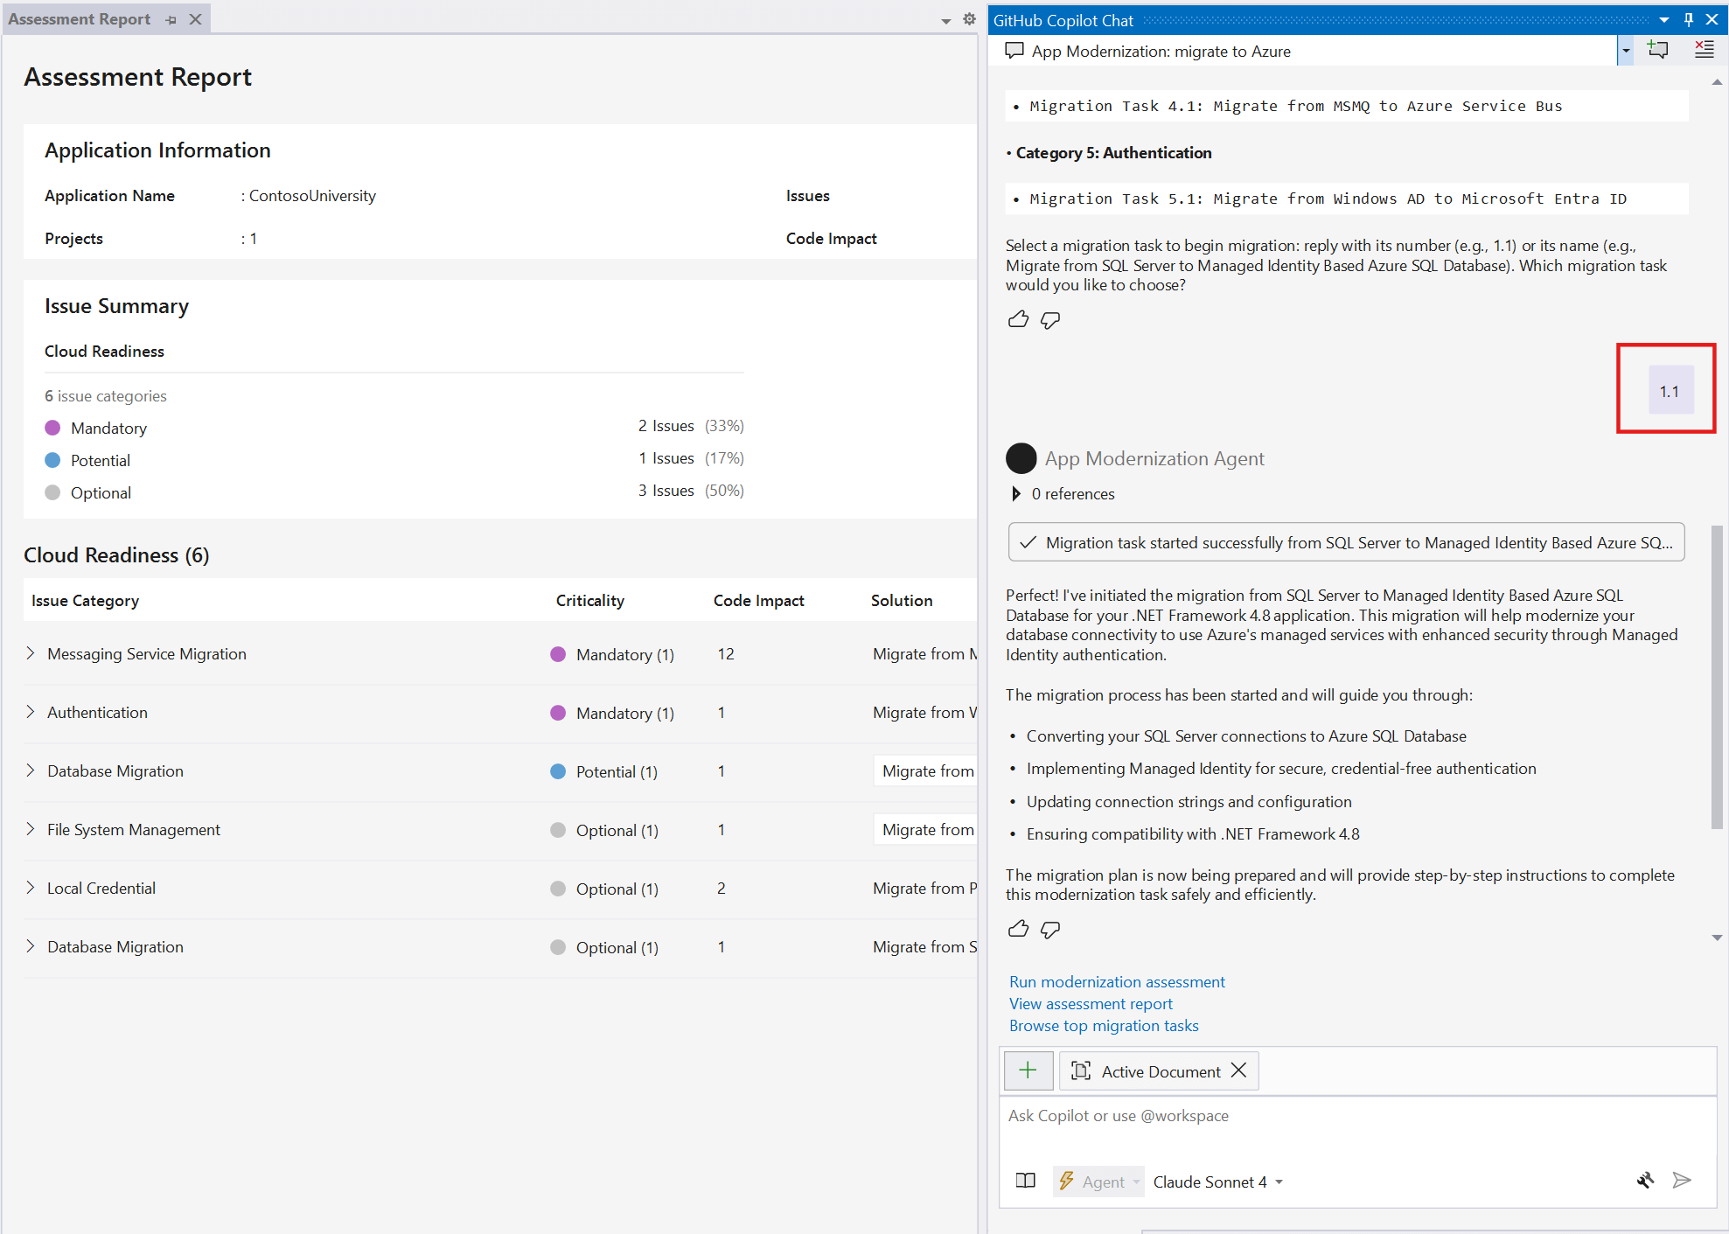The height and width of the screenshot is (1234, 1729).
Task: Click Browse top migration tasks link
Action: tap(1103, 1025)
